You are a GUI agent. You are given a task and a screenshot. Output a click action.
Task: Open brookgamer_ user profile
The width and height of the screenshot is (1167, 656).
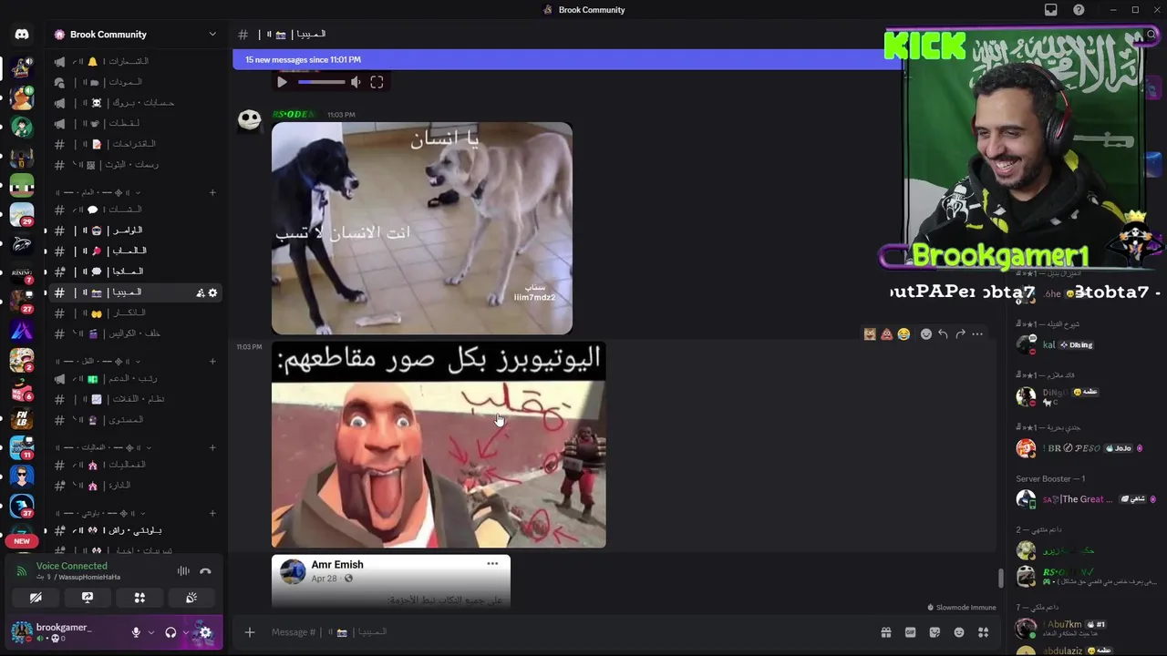coord(64,631)
